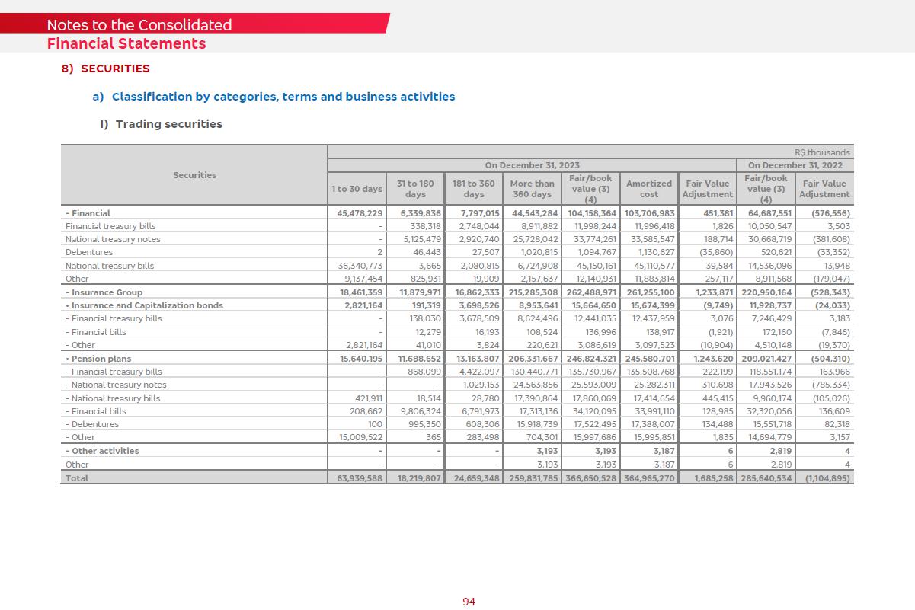Click the 'R$ thousands' unit label
The width and height of the screenshot is (915, 610).
(821, 152)
